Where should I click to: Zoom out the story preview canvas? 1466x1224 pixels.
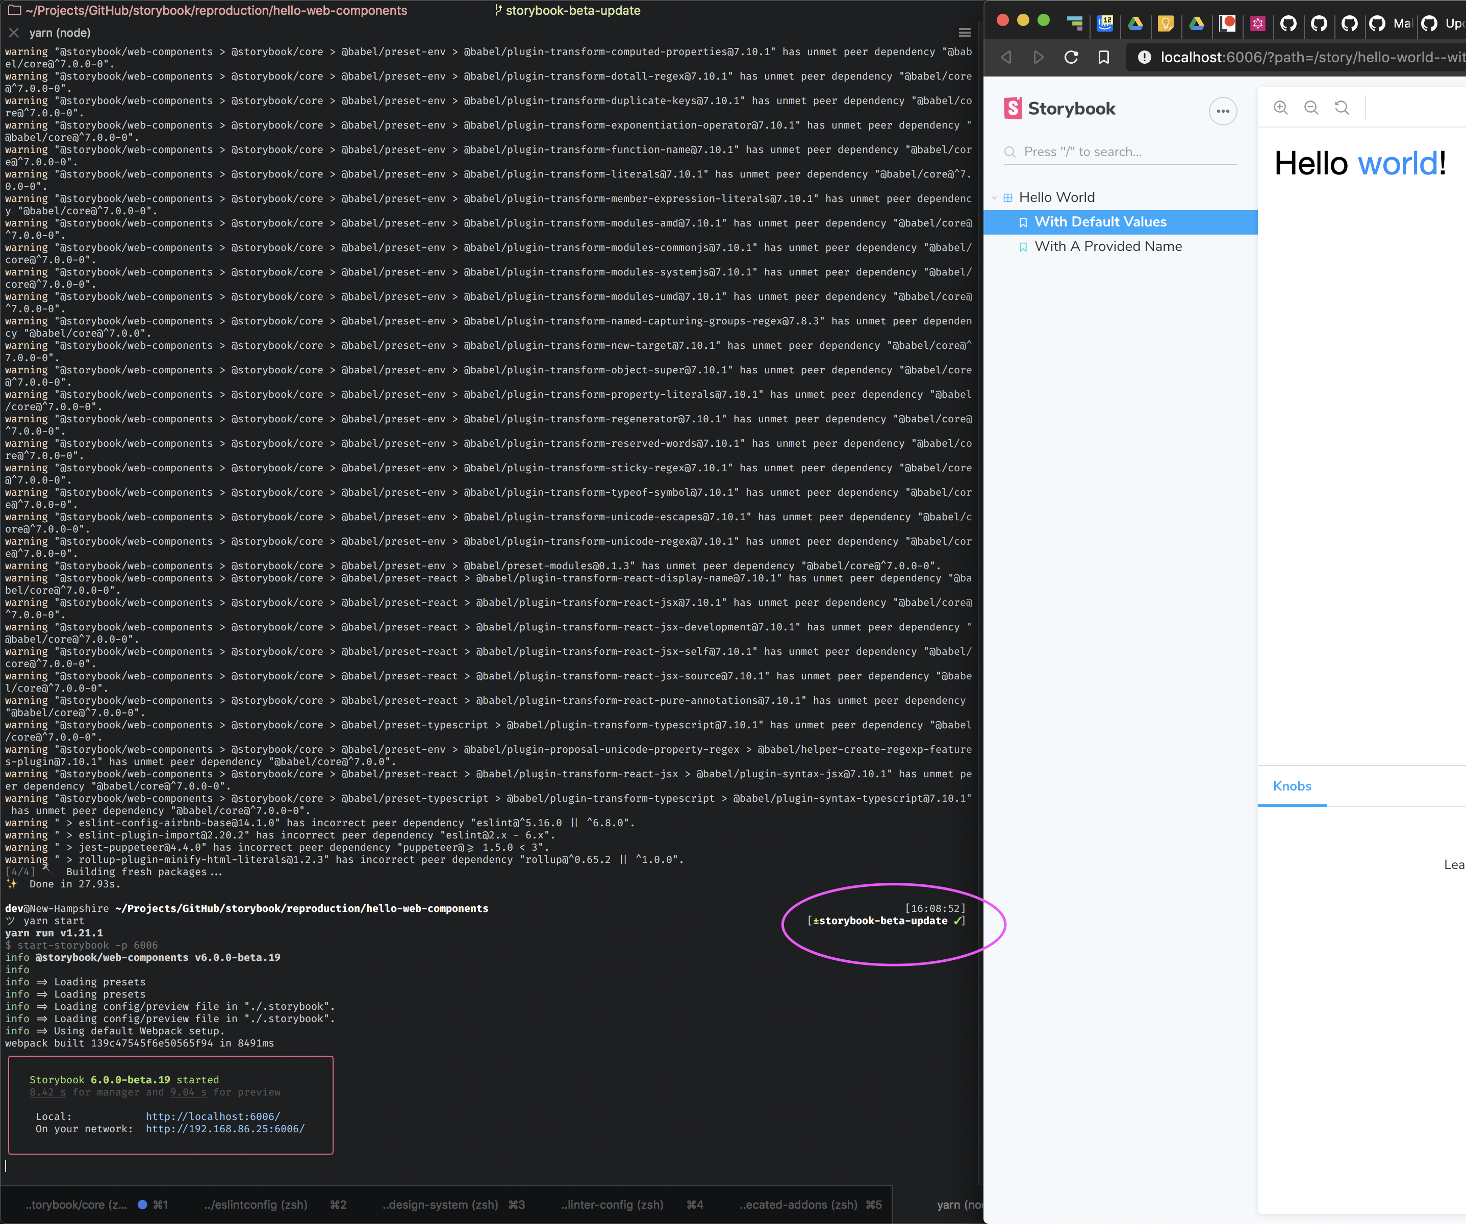pos(1311,108)
